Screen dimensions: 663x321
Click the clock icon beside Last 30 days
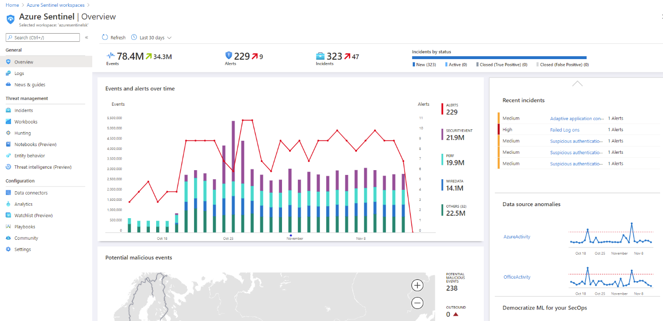click(x=134, y=37)
